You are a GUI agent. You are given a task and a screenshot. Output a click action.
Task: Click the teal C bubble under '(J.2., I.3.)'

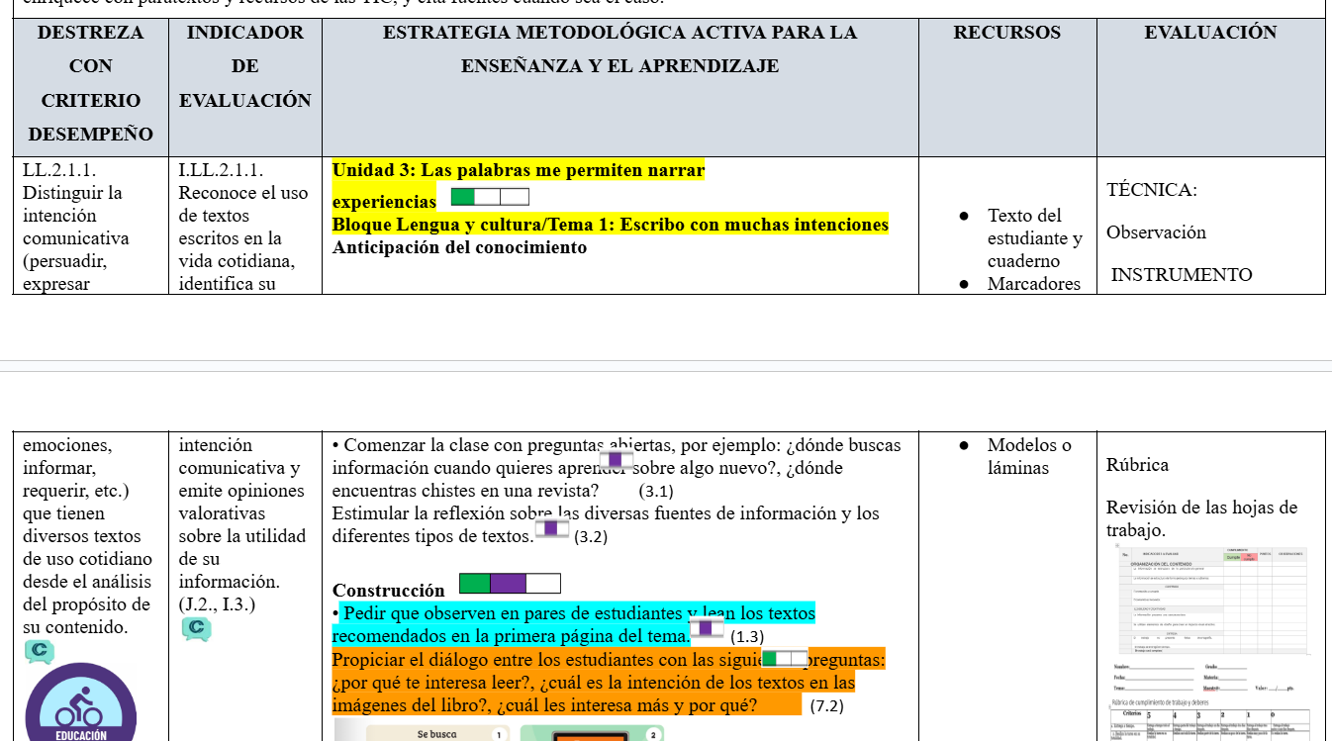[x=197, y=628]
